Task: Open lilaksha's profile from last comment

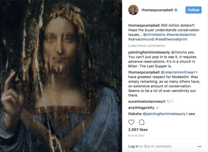Action: pyautogui.click(x=136, y=114)
